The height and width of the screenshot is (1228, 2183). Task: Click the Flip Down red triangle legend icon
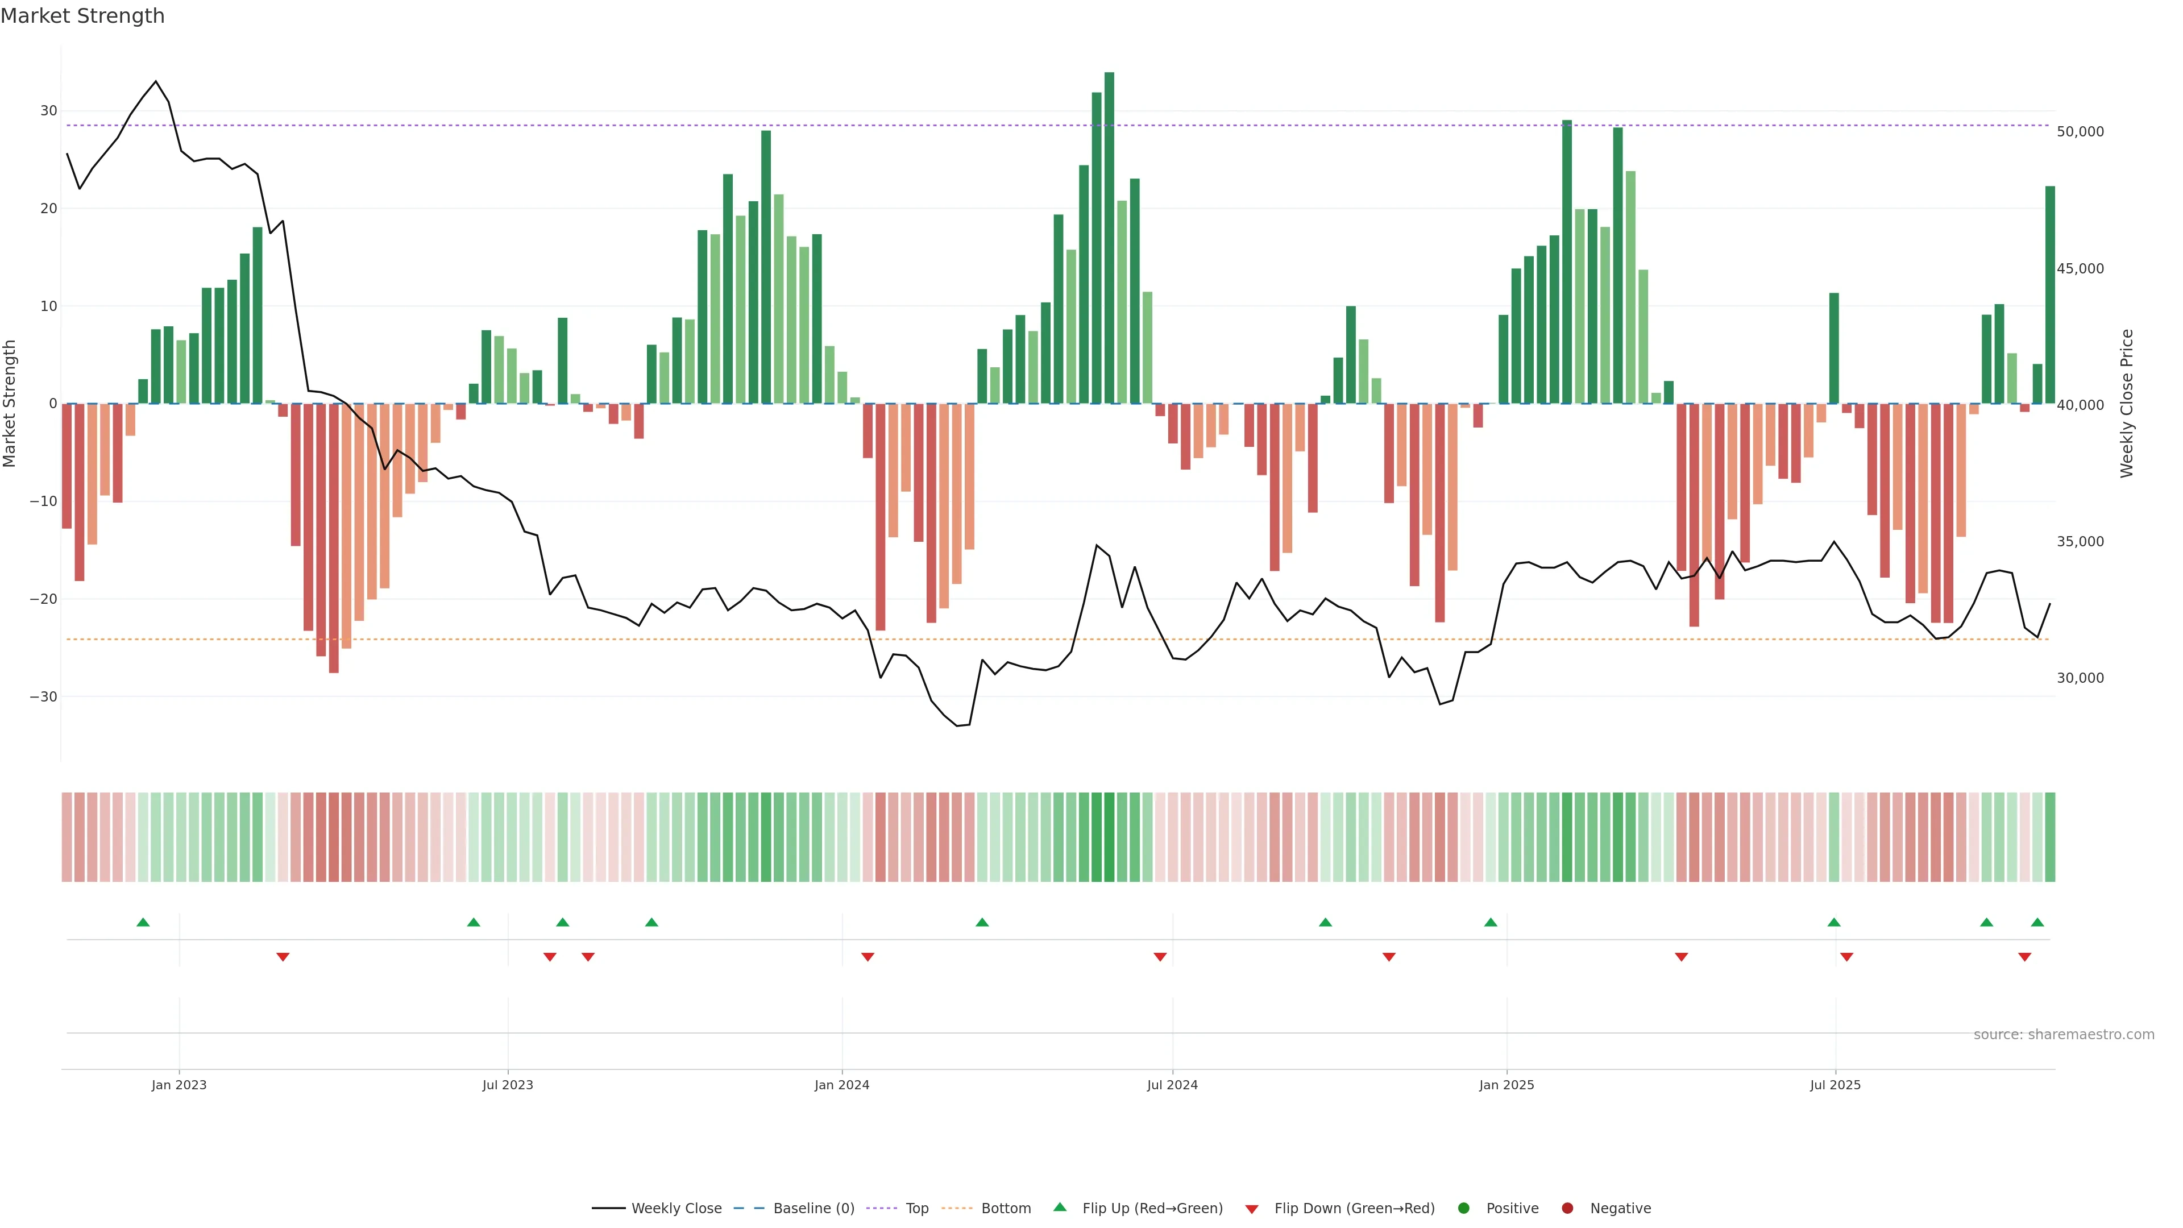[x=1252, y=1209]
